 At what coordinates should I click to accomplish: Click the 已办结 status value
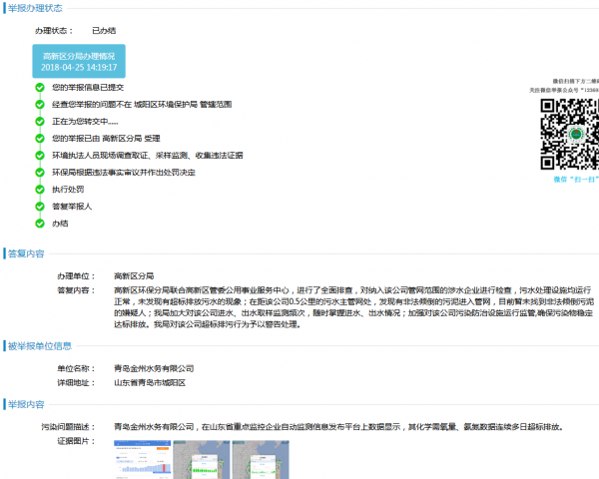click(x=104, y=31)
